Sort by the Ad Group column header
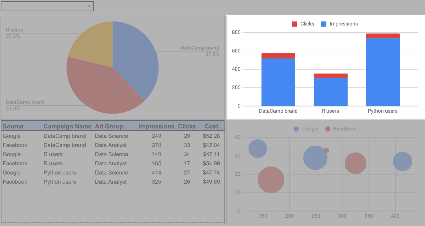 pos(109,126)
